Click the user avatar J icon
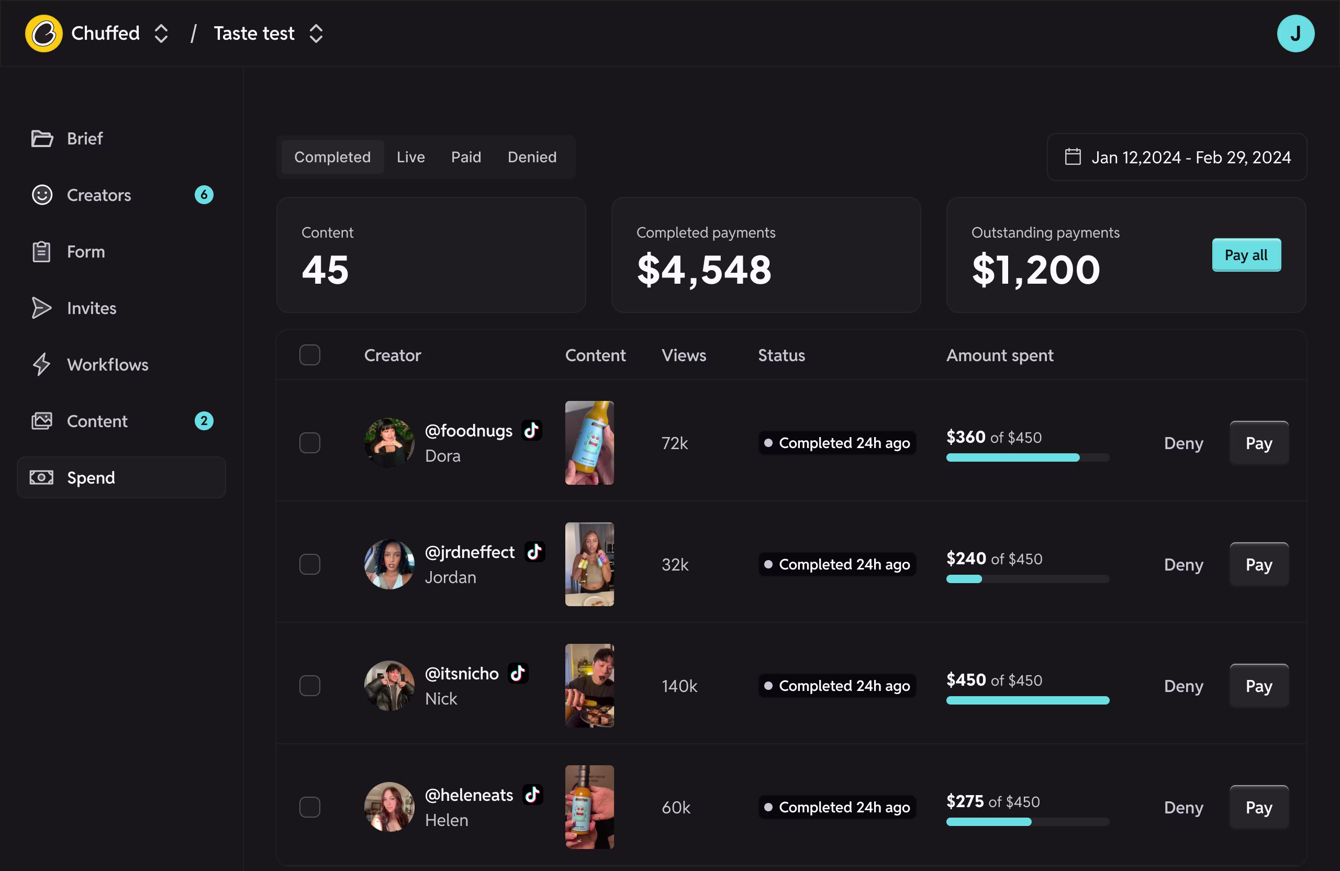This screenshot has height=871, width=1340. pyautogui.click(x=1295, y=33)
